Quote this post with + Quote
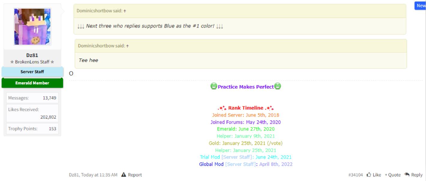Image resolution: width=426 pixels, height=181 pixels. coord(393,175)
